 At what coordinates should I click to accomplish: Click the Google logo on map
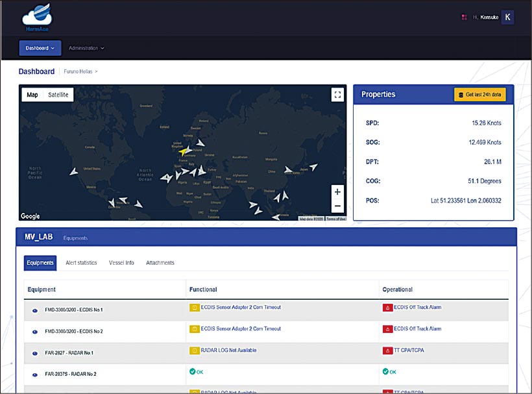pyautogui.click(x=30, y=216)
